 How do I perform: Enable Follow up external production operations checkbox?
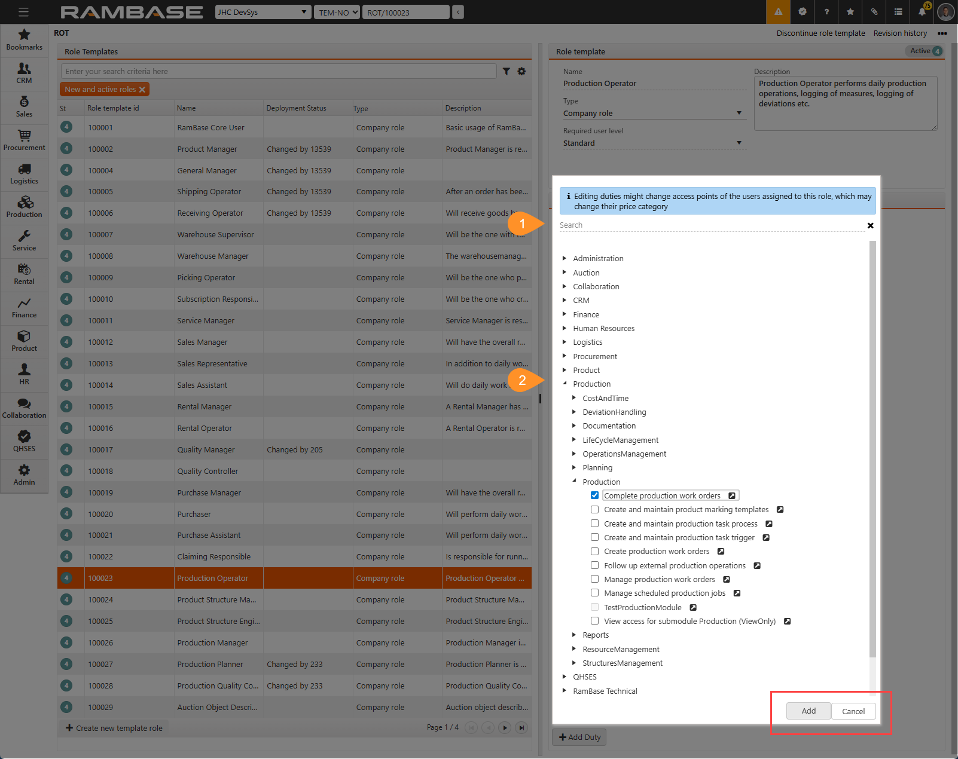click(594, 565)
